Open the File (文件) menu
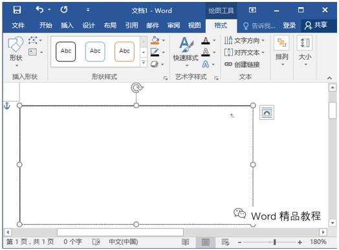Image resolution: width=339 pixels, height=250 pixels. (x=18, y=25)
